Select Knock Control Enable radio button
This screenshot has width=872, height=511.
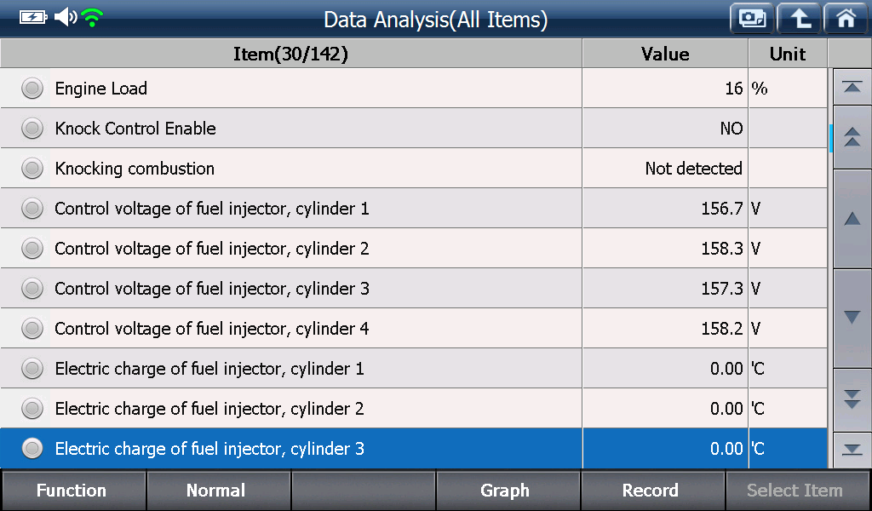pyautogui.click(x=32, y=129)
